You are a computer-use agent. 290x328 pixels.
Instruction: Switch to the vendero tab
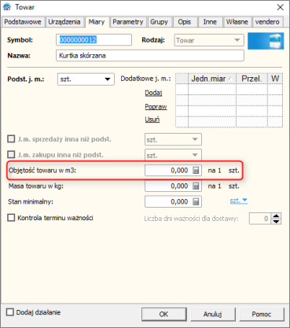267,22
